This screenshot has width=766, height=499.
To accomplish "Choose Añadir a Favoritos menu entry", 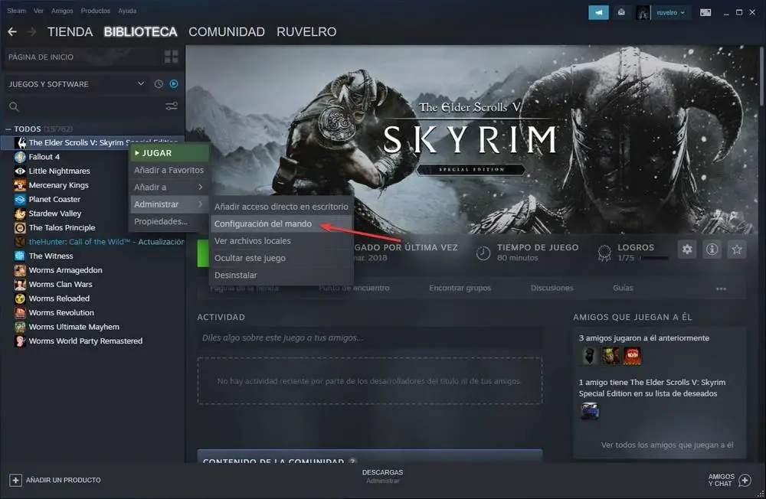I will [169, 170].
